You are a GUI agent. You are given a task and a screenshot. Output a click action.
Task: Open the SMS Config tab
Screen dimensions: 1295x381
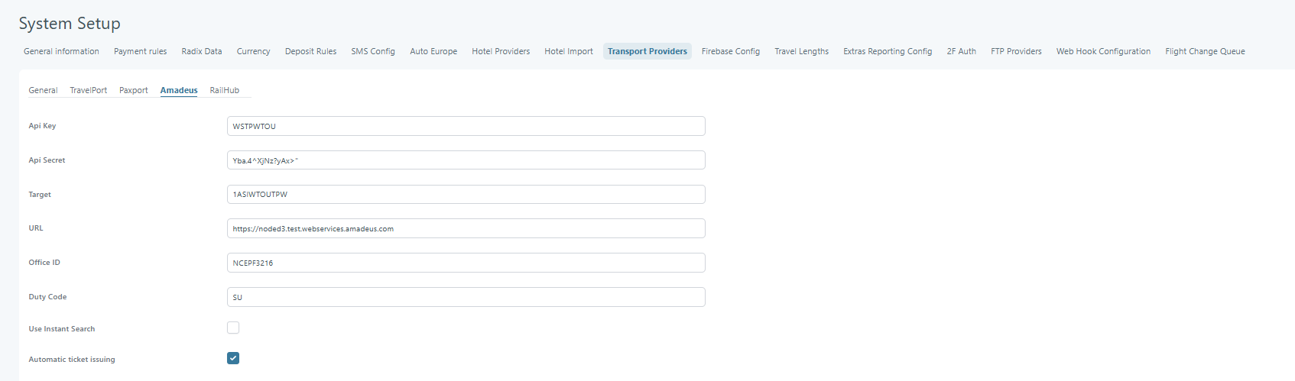373,51
